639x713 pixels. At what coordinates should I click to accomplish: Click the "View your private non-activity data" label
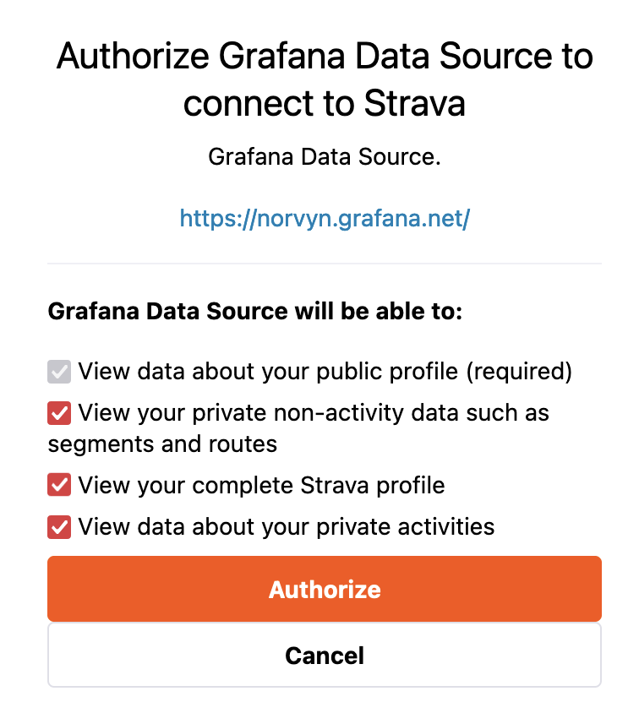pyautogui.click(x=313, y=413)
